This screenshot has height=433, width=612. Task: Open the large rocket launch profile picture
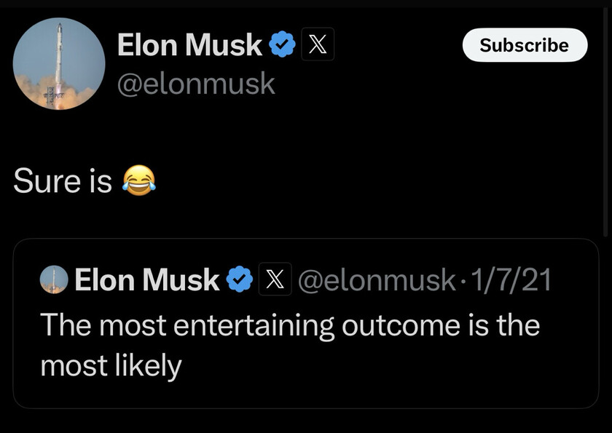(59, 63)
